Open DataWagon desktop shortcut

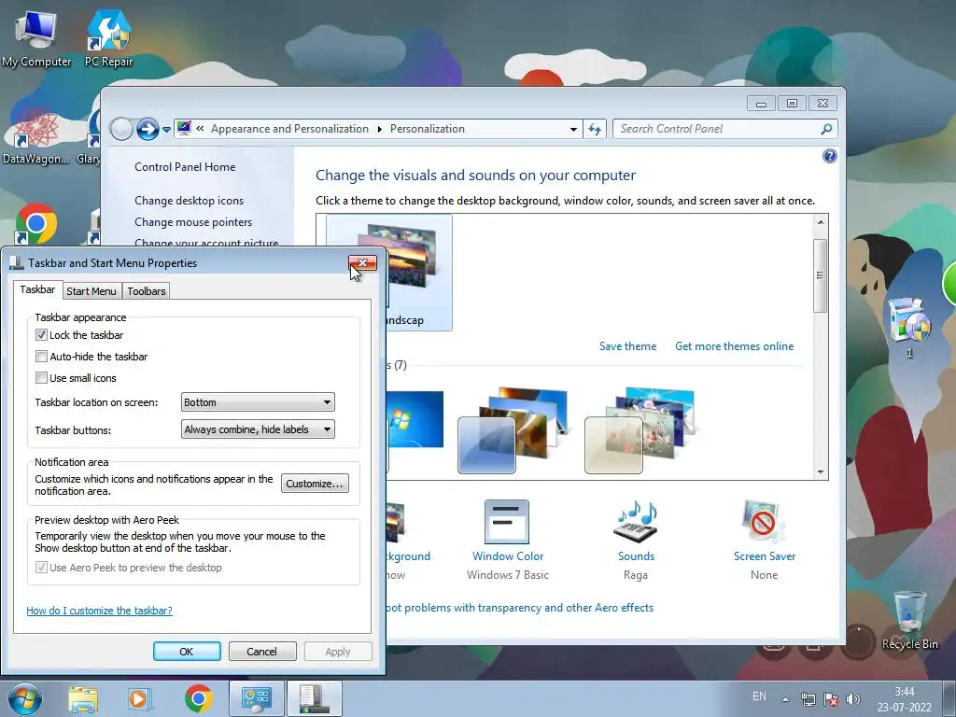click(x=36, y=135)
